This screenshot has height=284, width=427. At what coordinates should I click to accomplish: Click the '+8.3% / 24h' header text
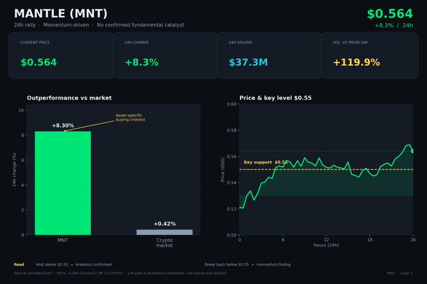coord(394,25)
